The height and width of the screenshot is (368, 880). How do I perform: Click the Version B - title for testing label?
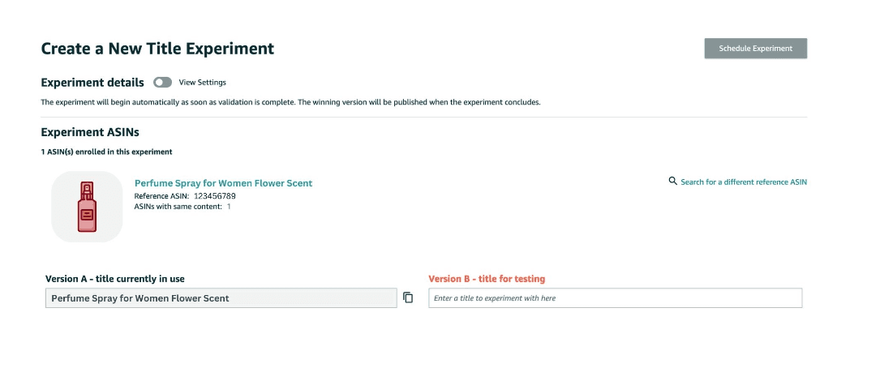(x=487, y=279)
